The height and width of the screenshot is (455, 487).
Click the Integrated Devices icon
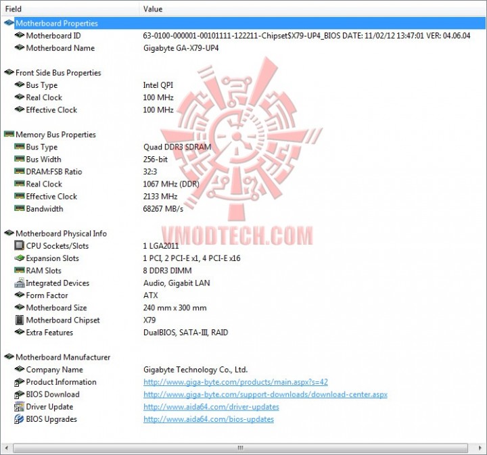click(x=19, y=283)
